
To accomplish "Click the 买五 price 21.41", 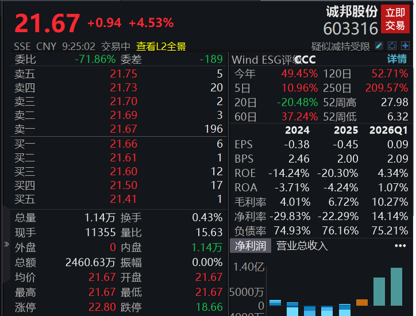I will coord(124,199).
